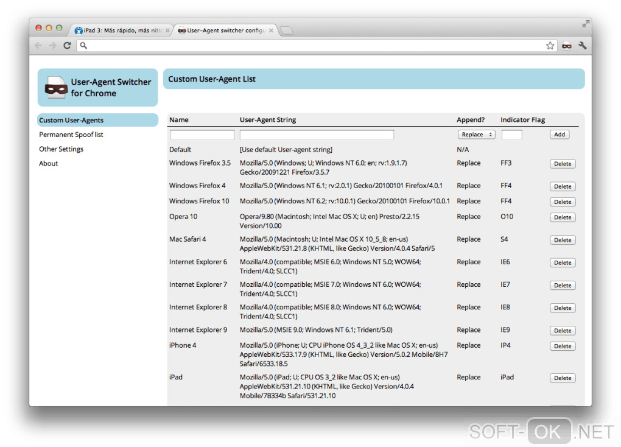Click the Custom User-Agent List heading
Image resolution: width=621 pixels, height=447 pixels.
pyautogui.click(x=212, y=79)
